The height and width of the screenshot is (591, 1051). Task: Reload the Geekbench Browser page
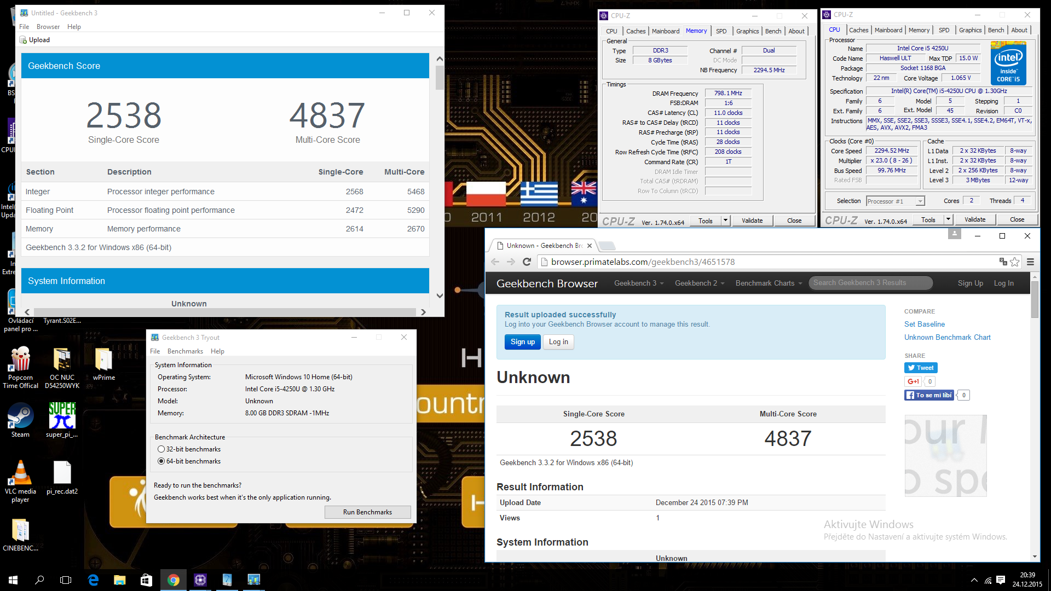click(x=527, y=262)
